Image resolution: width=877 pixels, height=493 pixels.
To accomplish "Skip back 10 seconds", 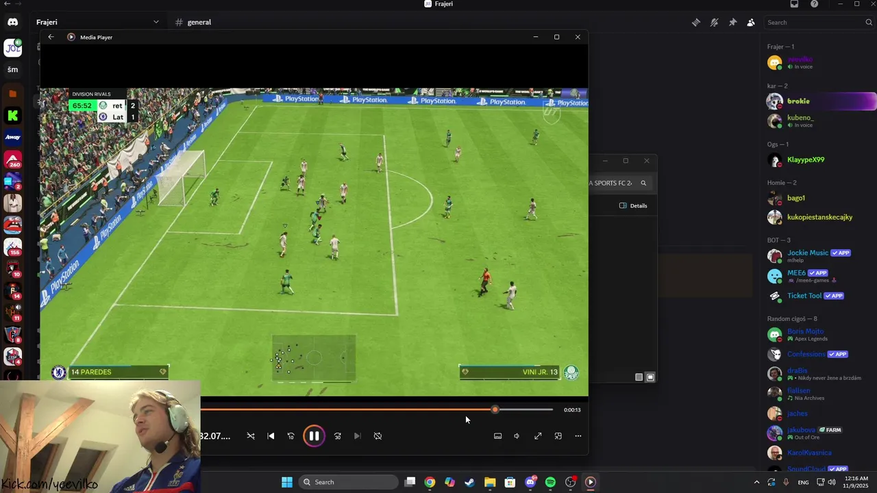I will click(291, 435).
